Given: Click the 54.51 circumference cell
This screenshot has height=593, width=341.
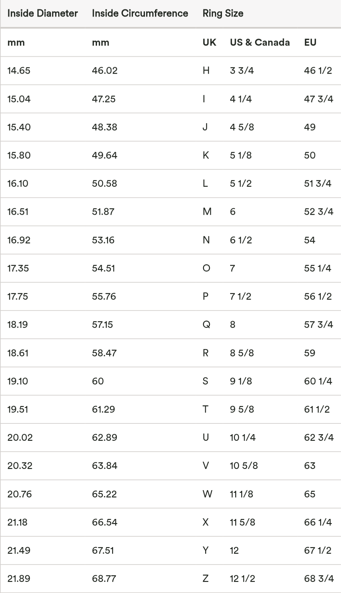Looking at the screenshot, I should pos(103,268).
